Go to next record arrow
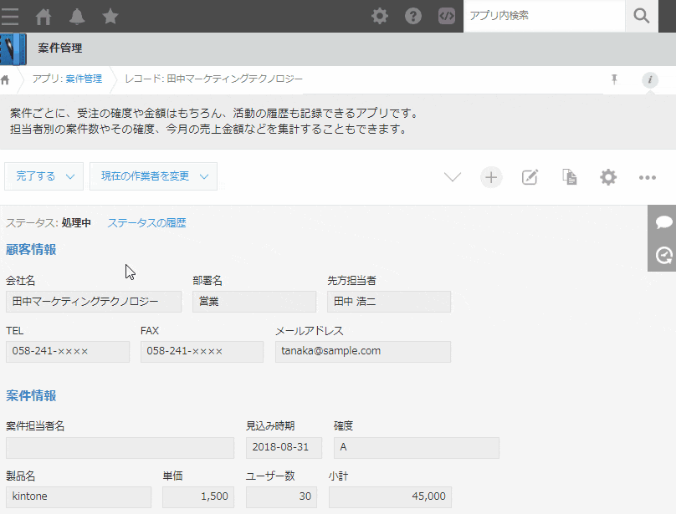Screen dimensions: 676x514 (x=453, y=177)
